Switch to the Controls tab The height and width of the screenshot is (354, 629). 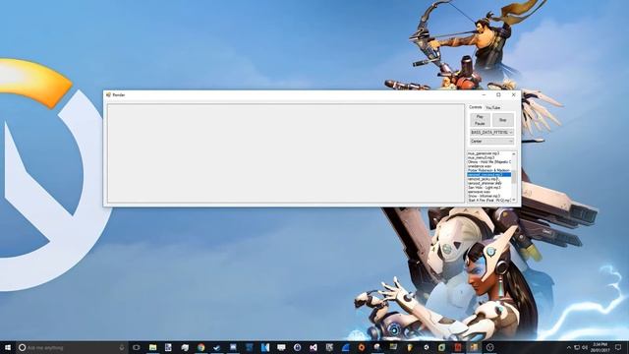click(x=476, y=107)
